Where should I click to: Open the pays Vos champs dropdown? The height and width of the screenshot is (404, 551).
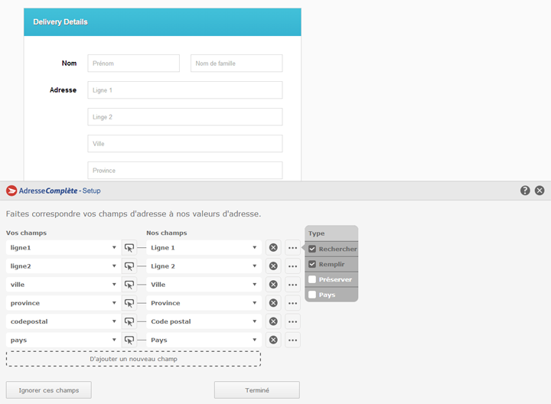(64, 340)
